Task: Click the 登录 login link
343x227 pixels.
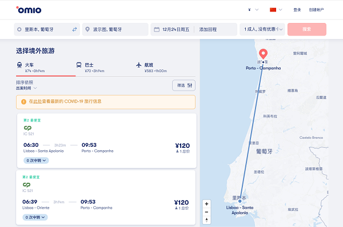Action: click(x=297, y=10)
